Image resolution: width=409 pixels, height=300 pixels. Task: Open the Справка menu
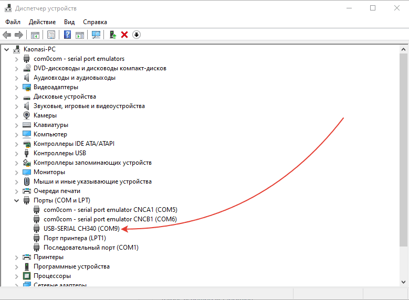95,22
